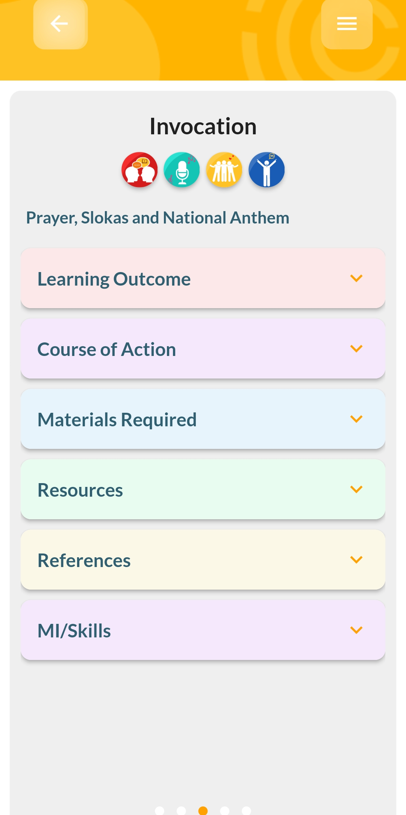Screen dimensions: 406x815
Task: Go to the fourth page dot
Action: [225, 810]
